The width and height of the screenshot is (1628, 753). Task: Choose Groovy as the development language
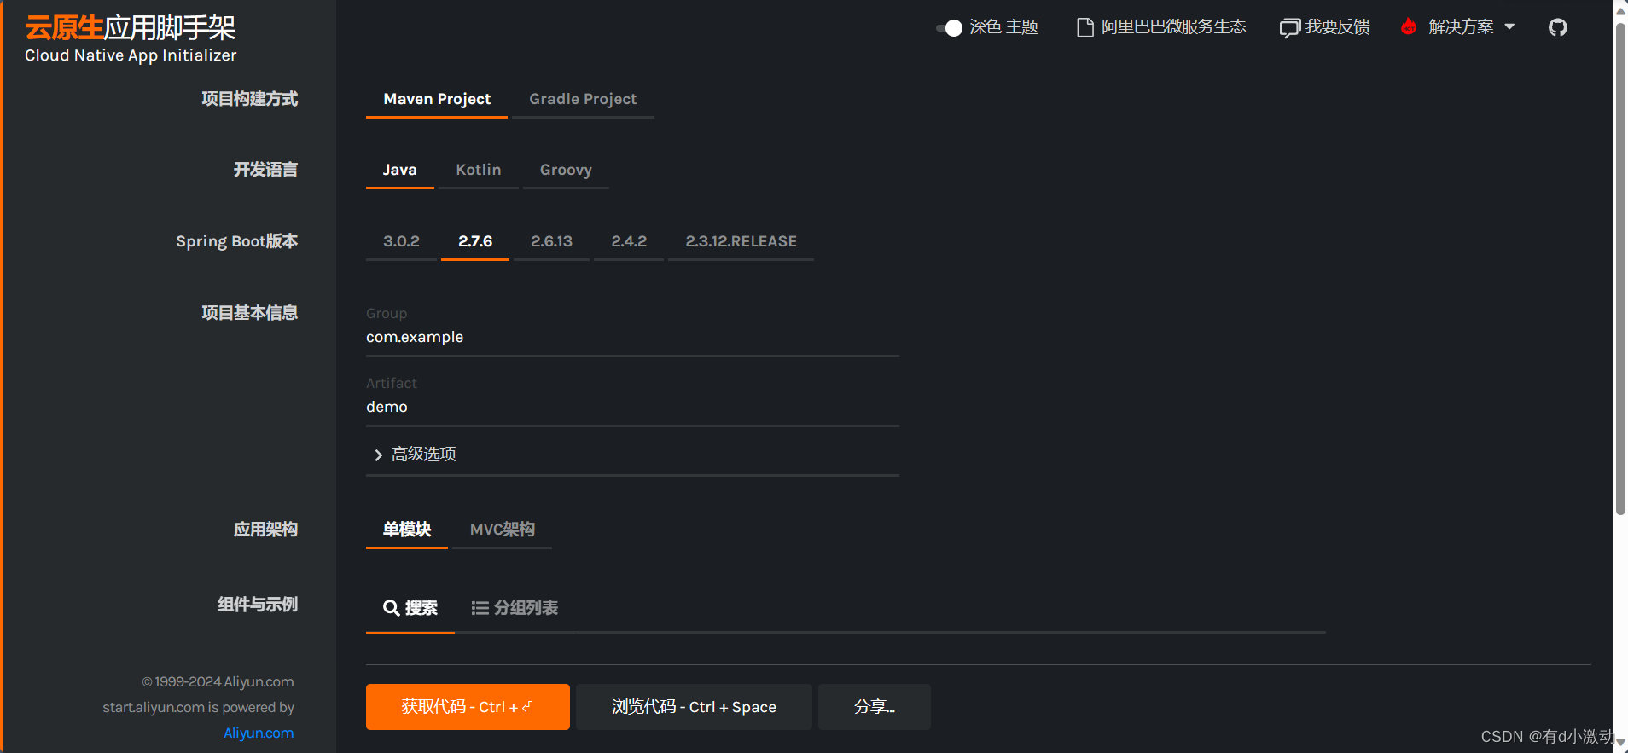566,170
